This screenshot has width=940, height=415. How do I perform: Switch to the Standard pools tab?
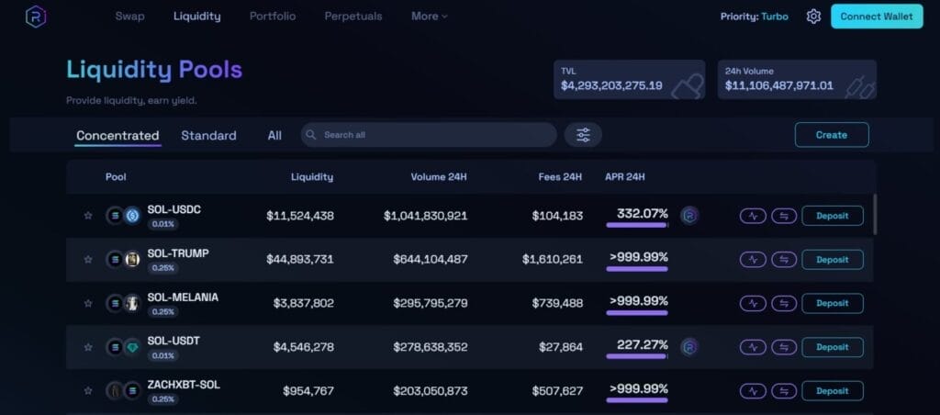[208, 136]
